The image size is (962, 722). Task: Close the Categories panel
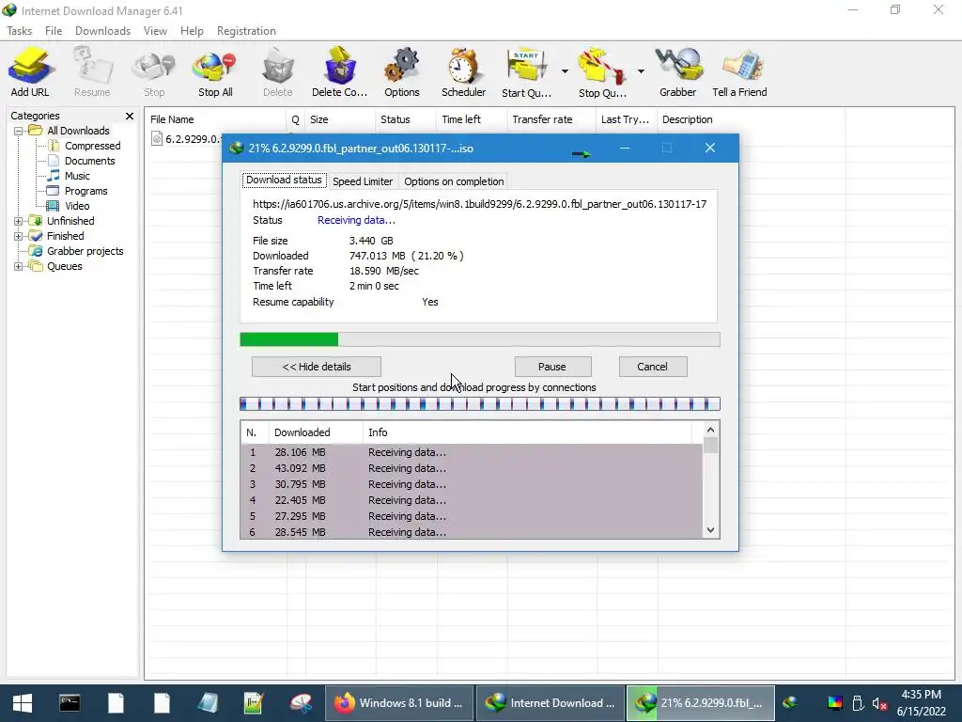(130, 116)
